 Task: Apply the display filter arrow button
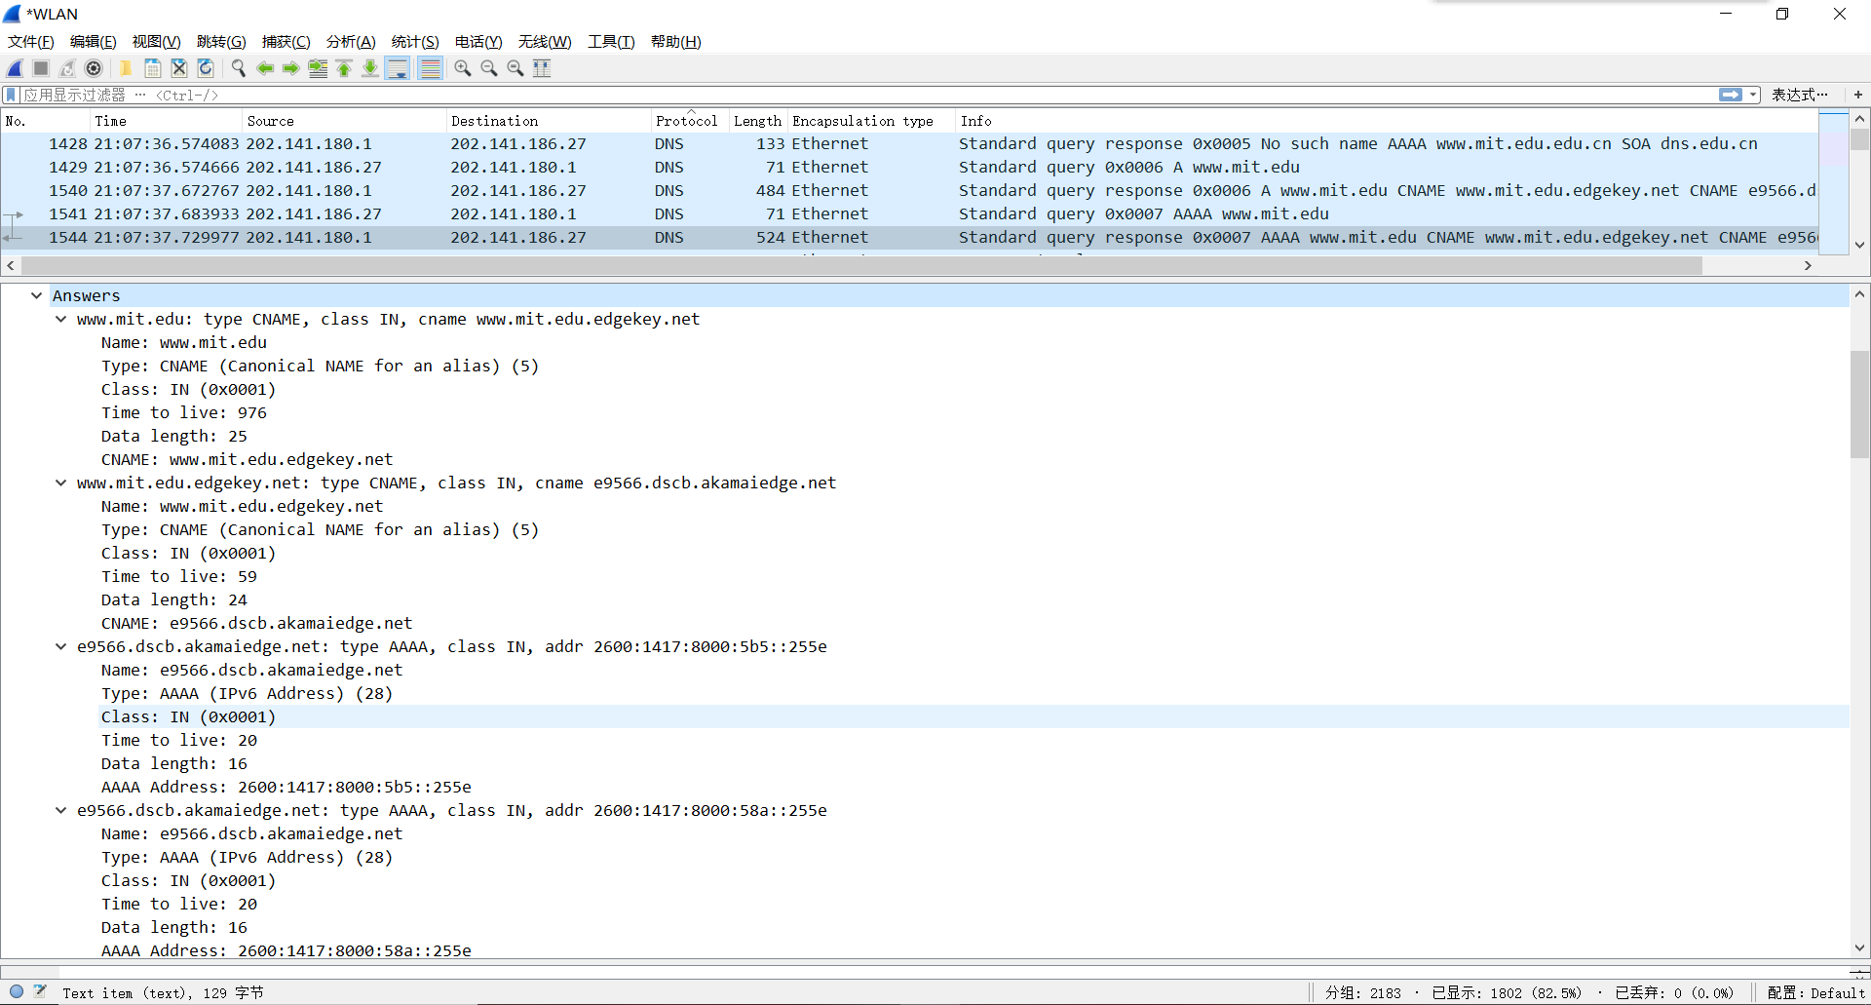click(1731, 95)
